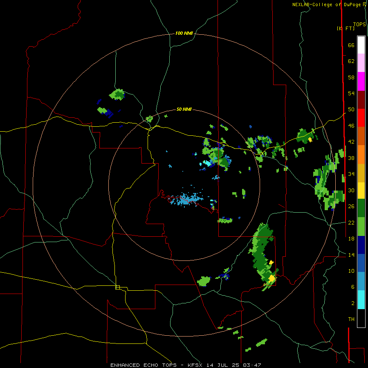Click the "100 NMI" range ring label
Viewport: 368px width, 368px height.
(x=184, y=34)
